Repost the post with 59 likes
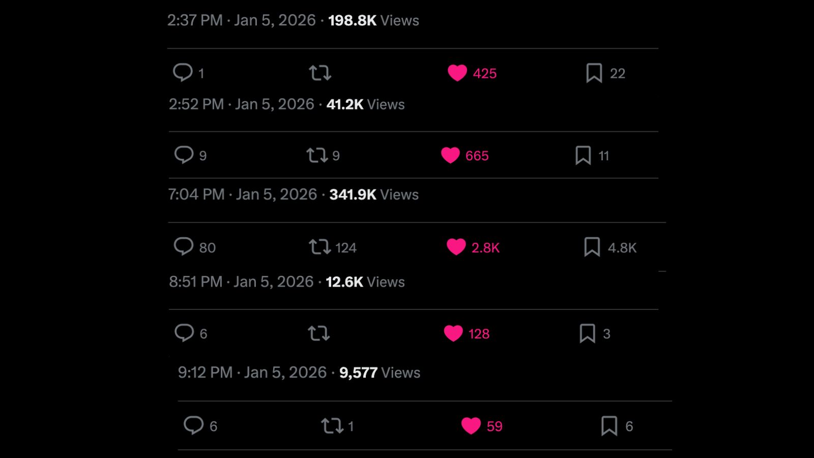This screenshot has height=458, width=814. pos(332,426)
